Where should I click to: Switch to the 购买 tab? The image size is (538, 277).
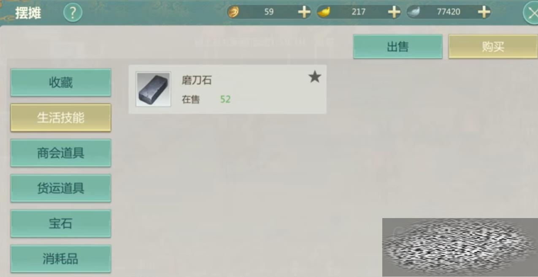tap(493, 46)
